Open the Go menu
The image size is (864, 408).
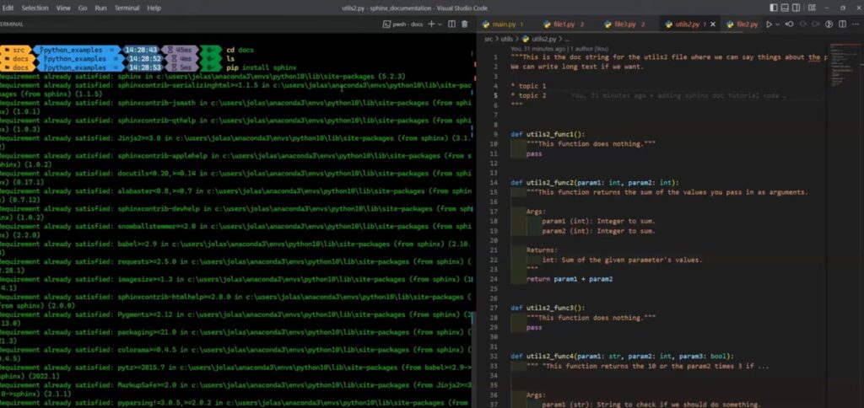click(83, 8)
